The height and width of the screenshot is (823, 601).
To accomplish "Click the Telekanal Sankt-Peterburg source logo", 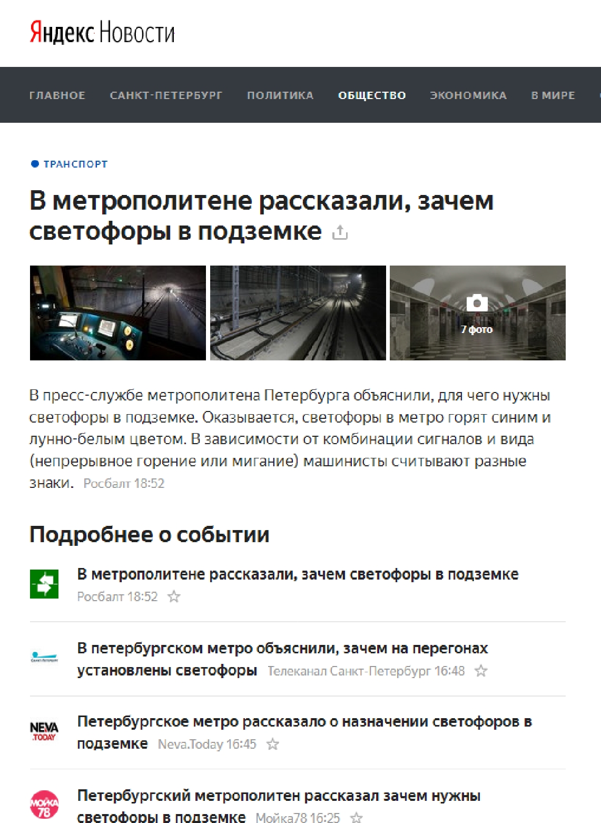I will click(x=44, y=658).
